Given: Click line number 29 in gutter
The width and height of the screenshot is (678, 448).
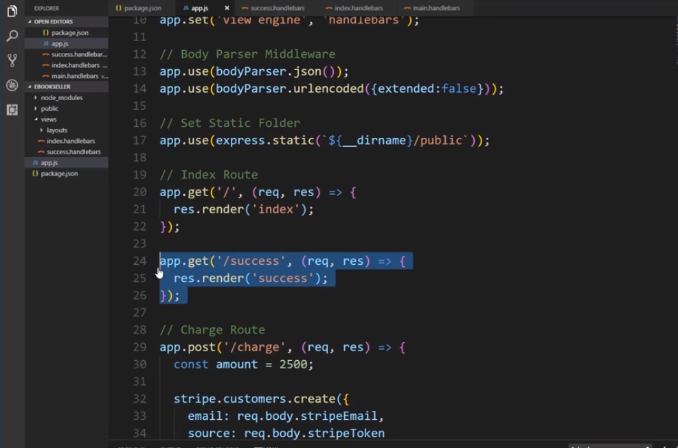Looking at the screenshot, I should (x=139, y=347).
